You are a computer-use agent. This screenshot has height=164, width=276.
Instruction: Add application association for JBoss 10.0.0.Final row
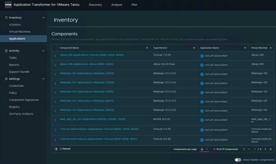tap(202, 65)
